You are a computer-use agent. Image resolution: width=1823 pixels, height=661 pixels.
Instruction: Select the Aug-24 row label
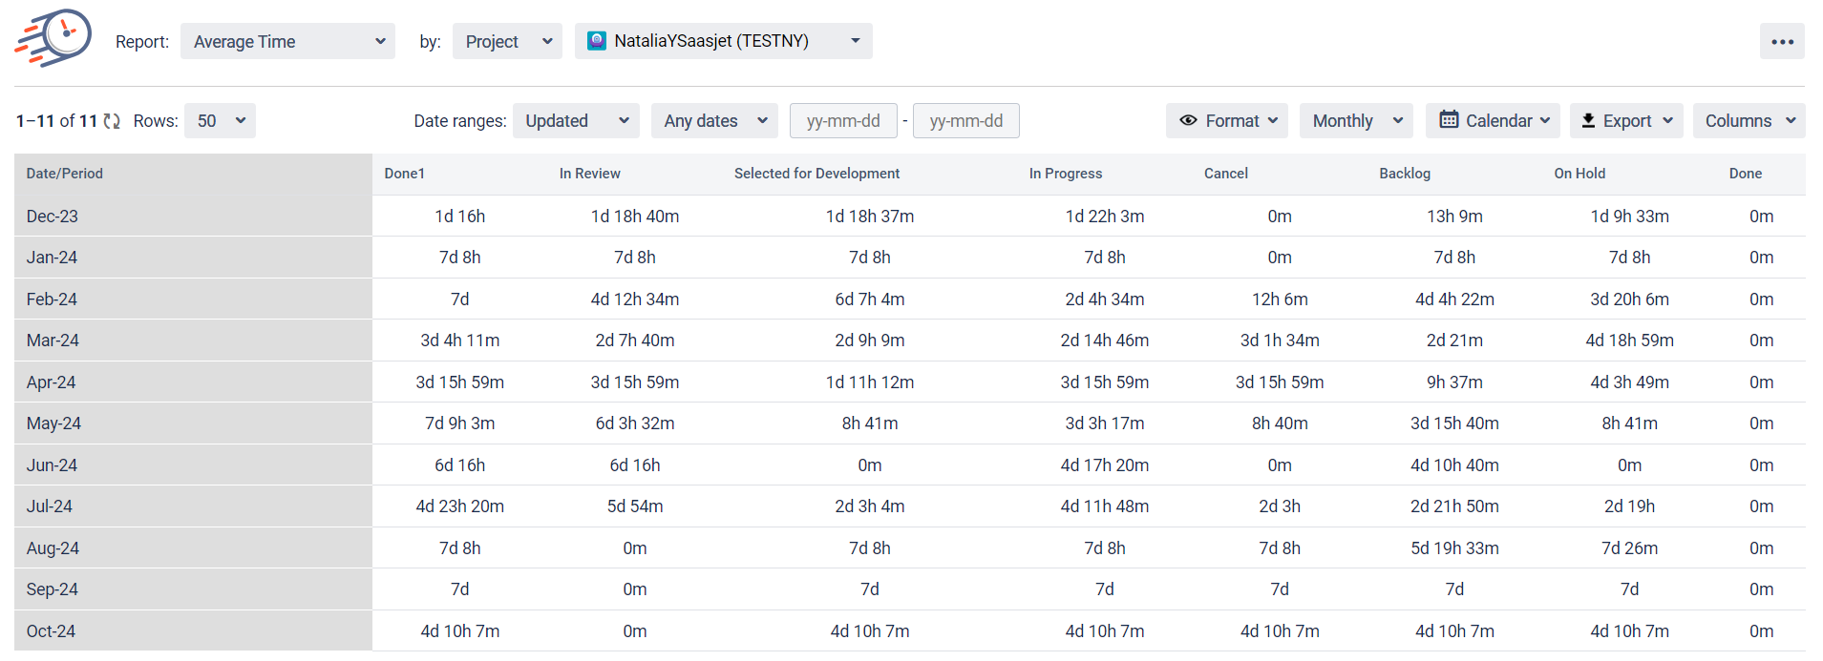click(53, 548)
